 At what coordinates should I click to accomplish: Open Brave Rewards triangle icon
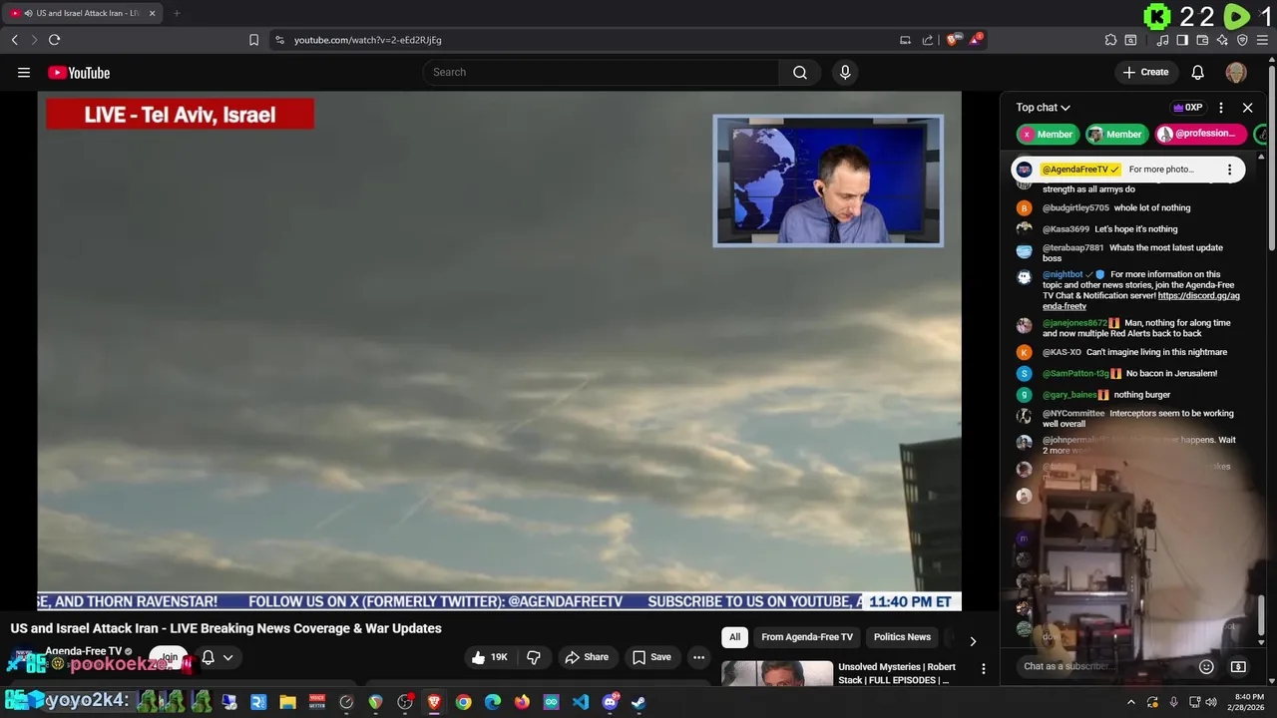coord(976,40)
